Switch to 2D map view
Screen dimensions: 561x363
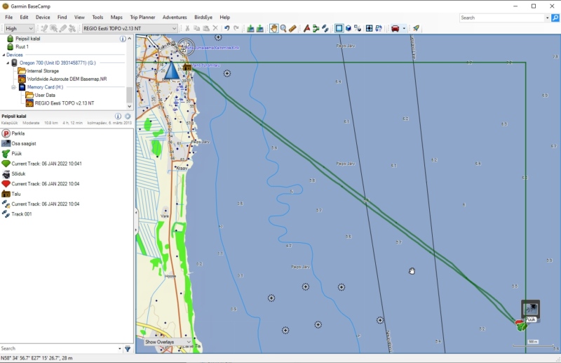[339, 28]
